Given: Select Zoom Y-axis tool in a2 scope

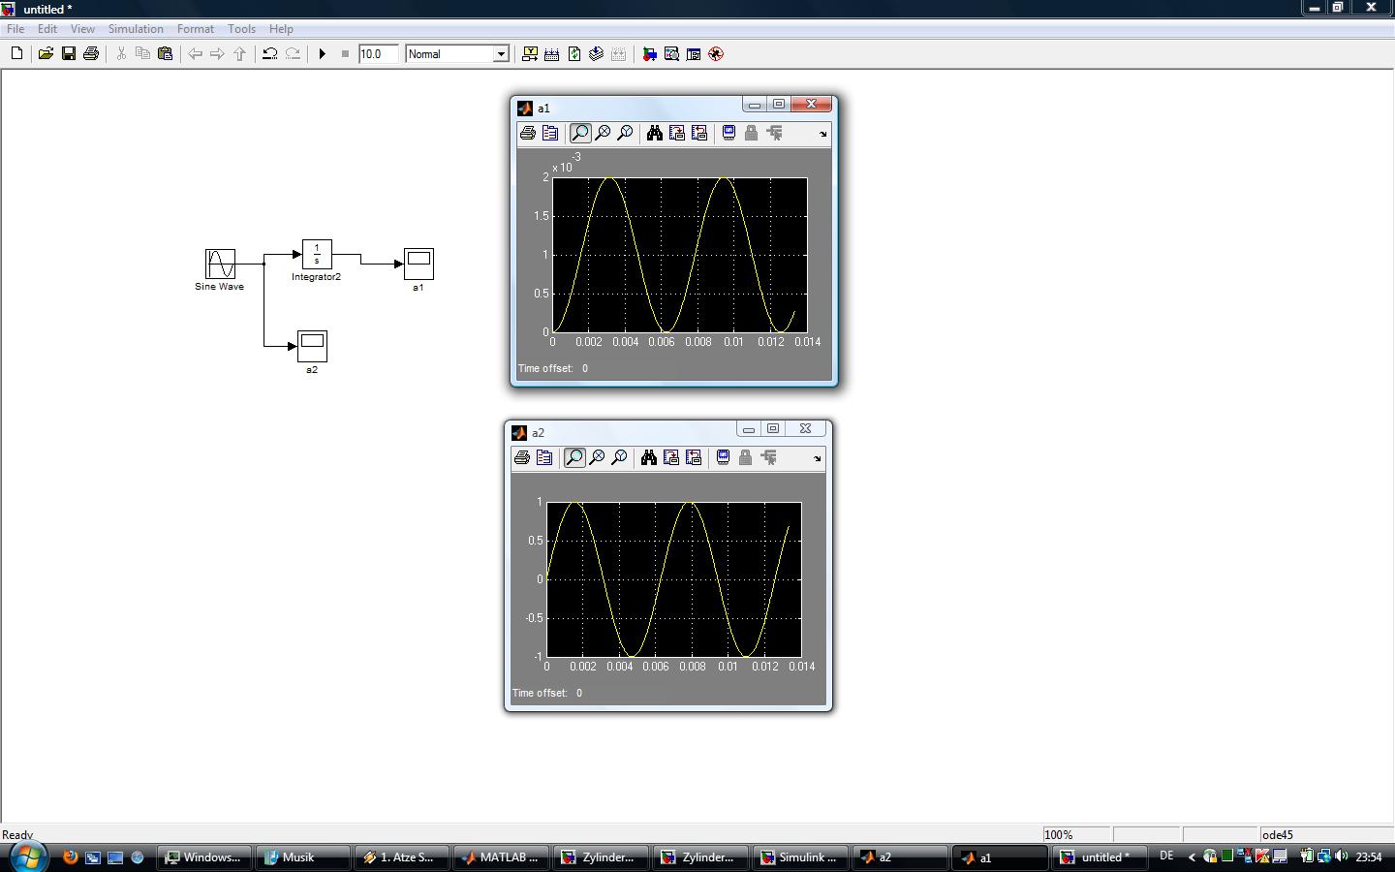Looking at the screenshot, I should [619, 458].
